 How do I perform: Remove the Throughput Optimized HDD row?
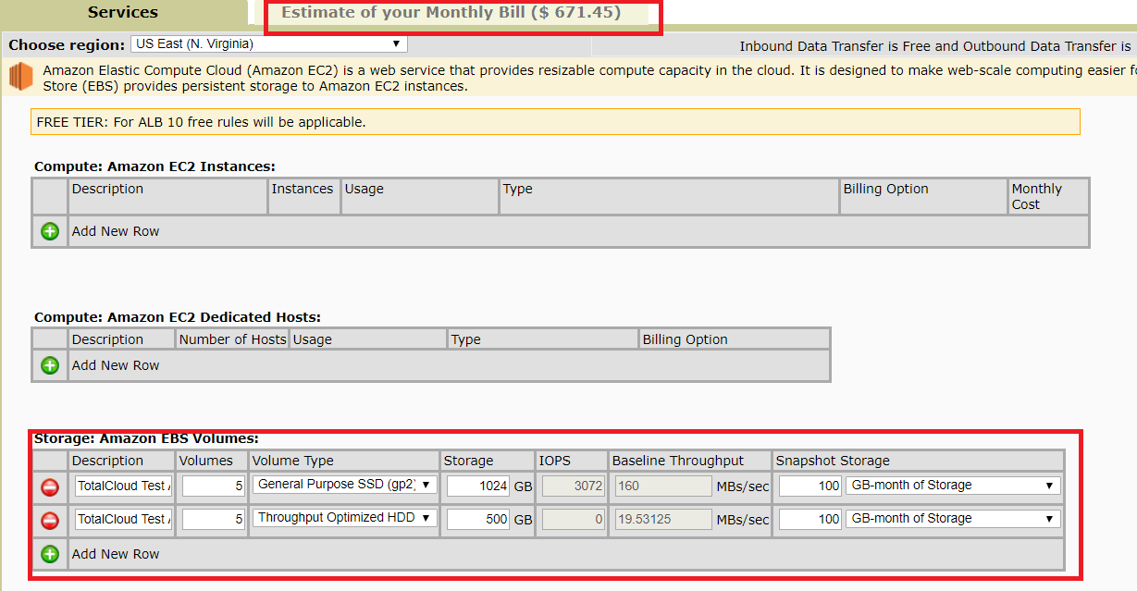50,520
